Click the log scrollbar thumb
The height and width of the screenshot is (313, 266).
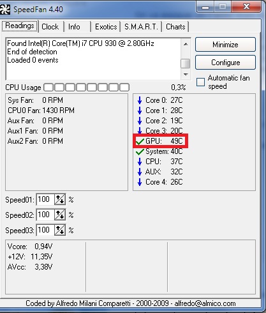coord(186,63)
